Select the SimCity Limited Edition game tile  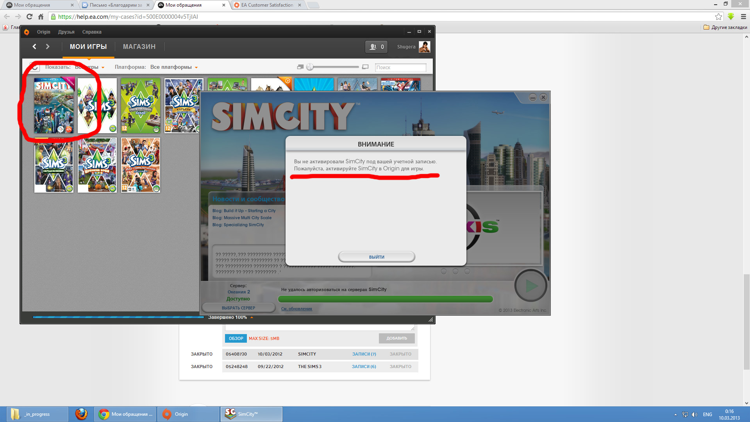54,105
